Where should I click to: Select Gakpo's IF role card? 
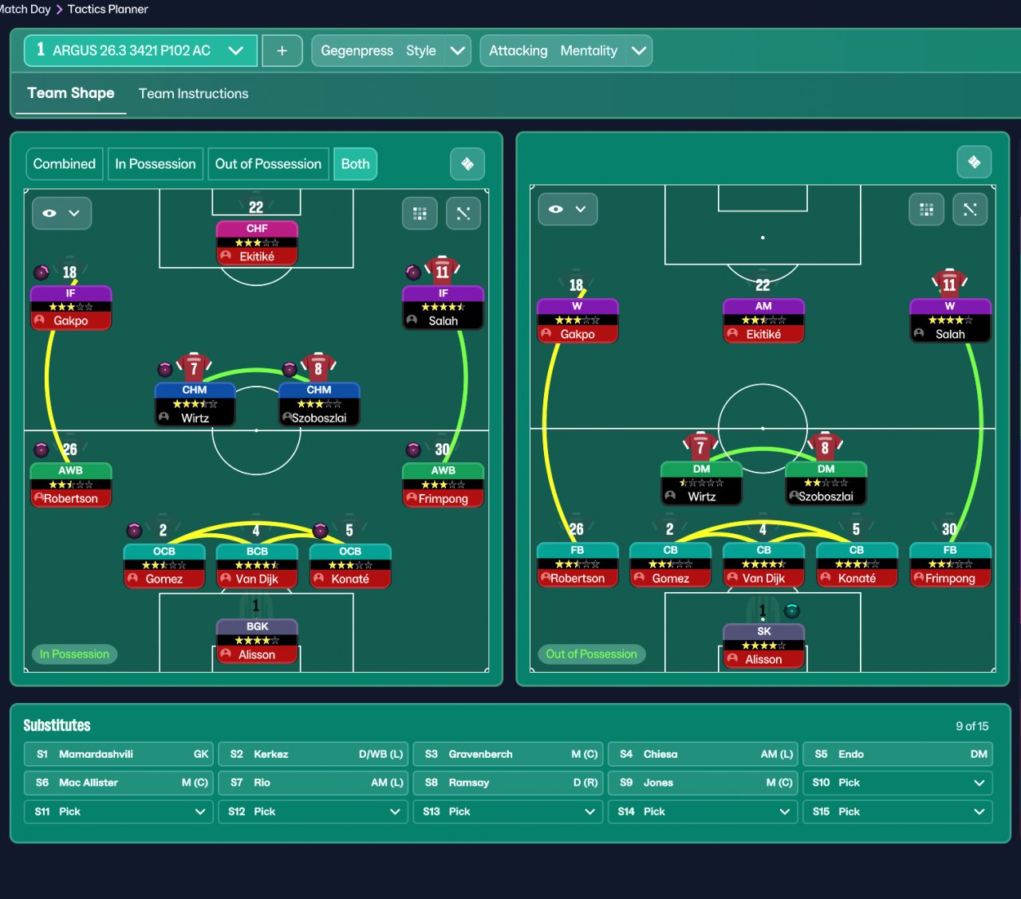pyautogui.click(x=71, y=308)
